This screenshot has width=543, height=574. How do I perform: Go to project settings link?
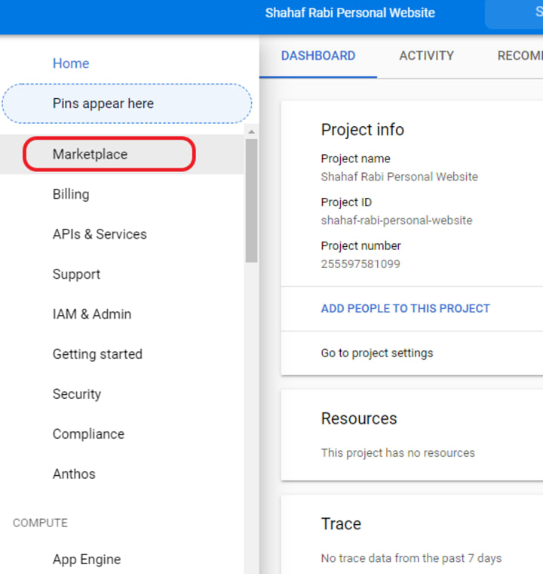click(376, 353)
